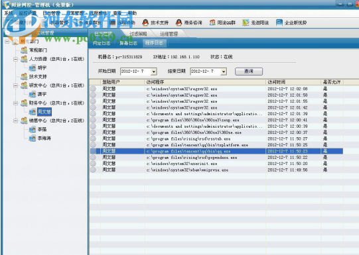This screenshot has height=255, width=359.
Task: Click the 机器管理 toolbar button
Action: tap(56, 23)
